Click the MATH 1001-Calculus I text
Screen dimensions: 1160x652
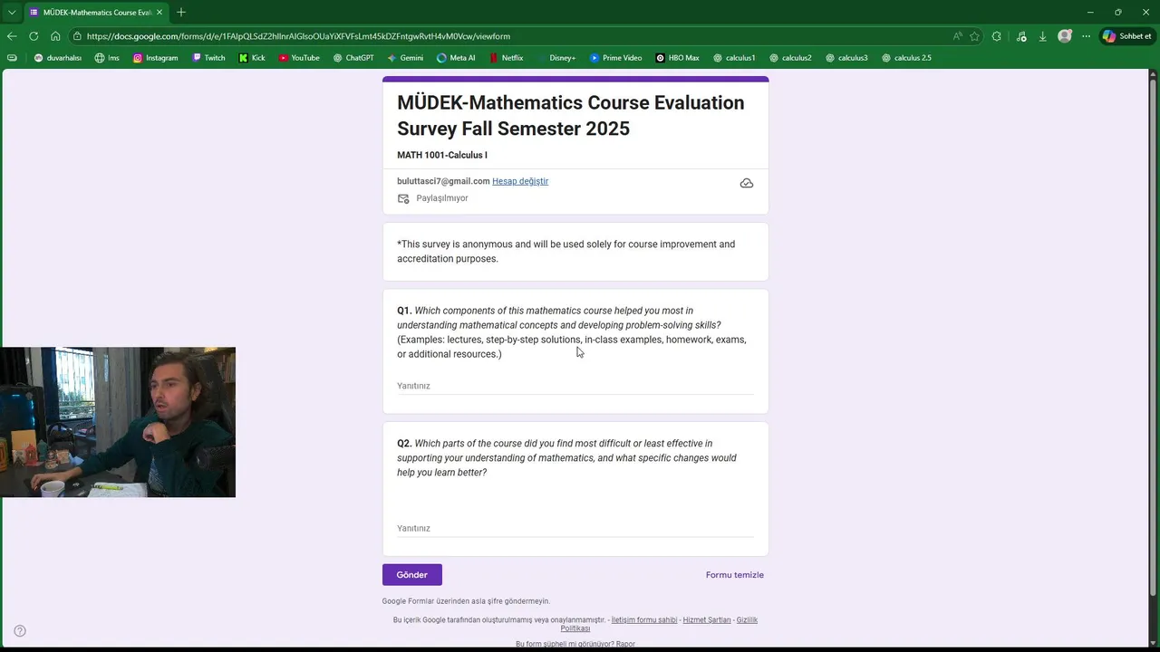pos(442,155)
